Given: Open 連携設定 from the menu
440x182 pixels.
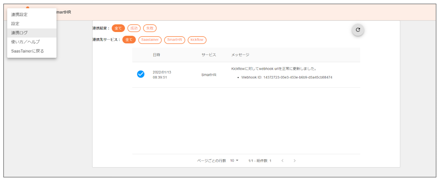Looking at the screenshot, I should coord(32,15).
